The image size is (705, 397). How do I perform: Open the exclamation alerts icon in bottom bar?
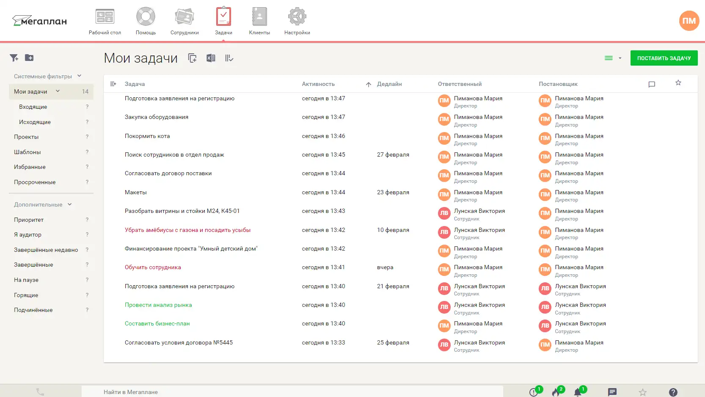534,392
